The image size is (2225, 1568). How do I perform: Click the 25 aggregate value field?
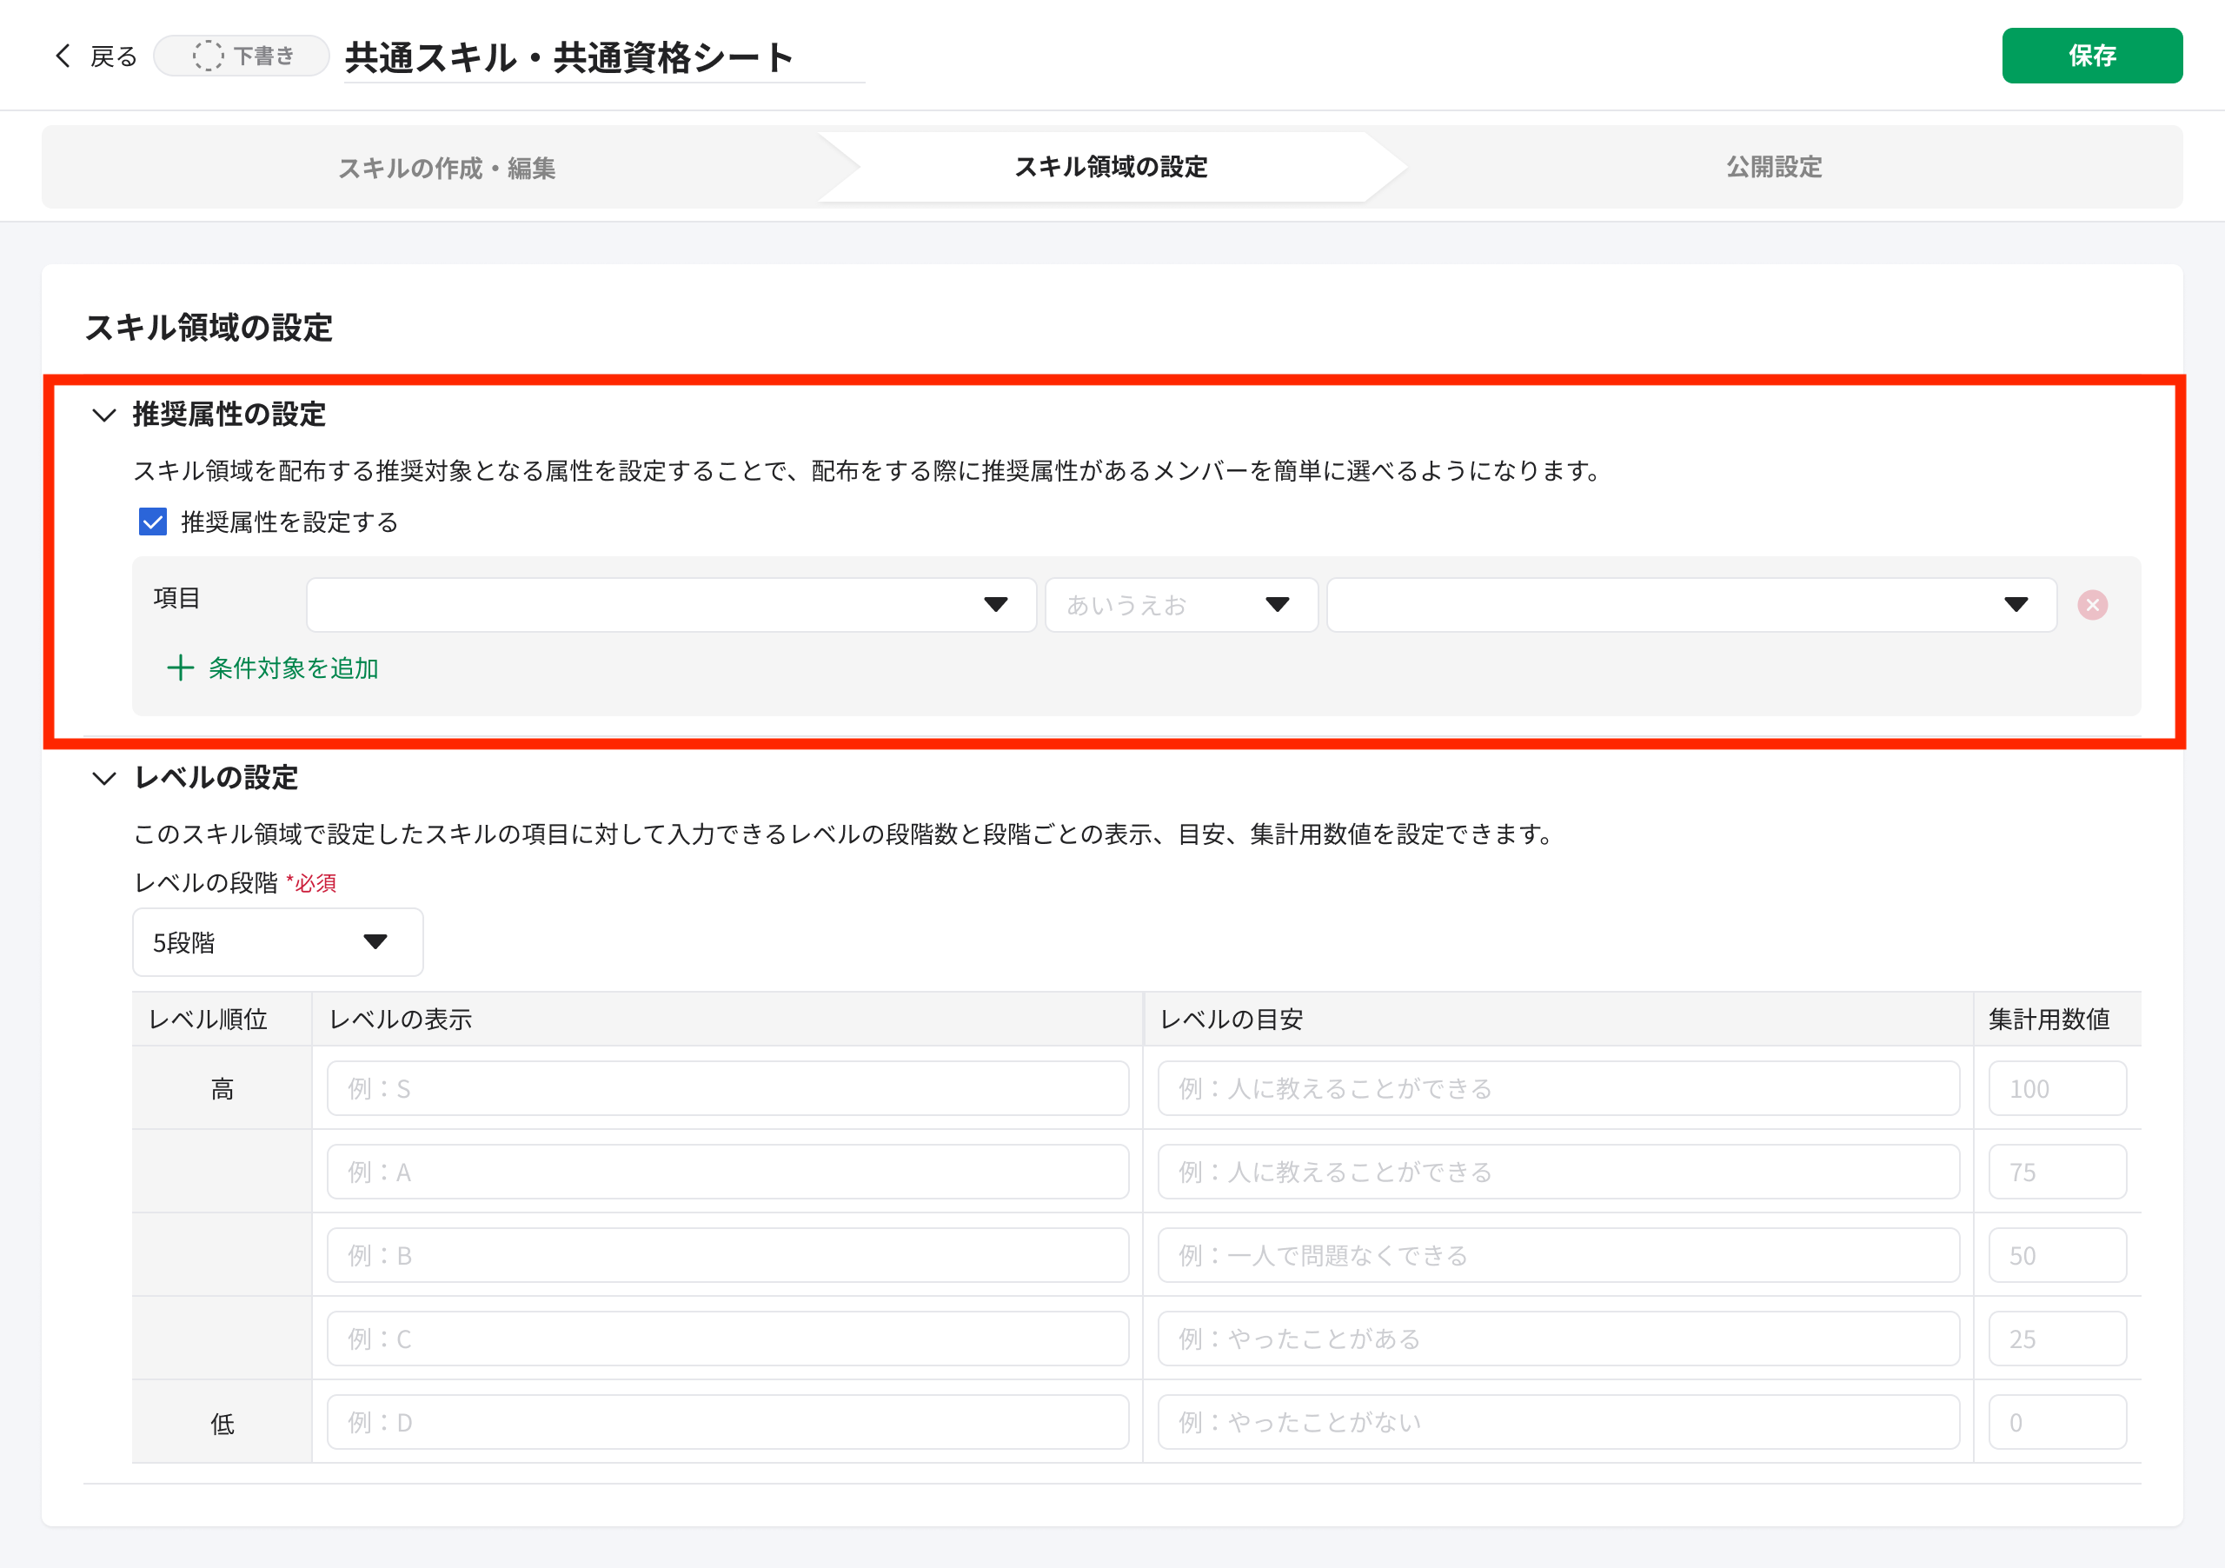coord(2057,1339)
